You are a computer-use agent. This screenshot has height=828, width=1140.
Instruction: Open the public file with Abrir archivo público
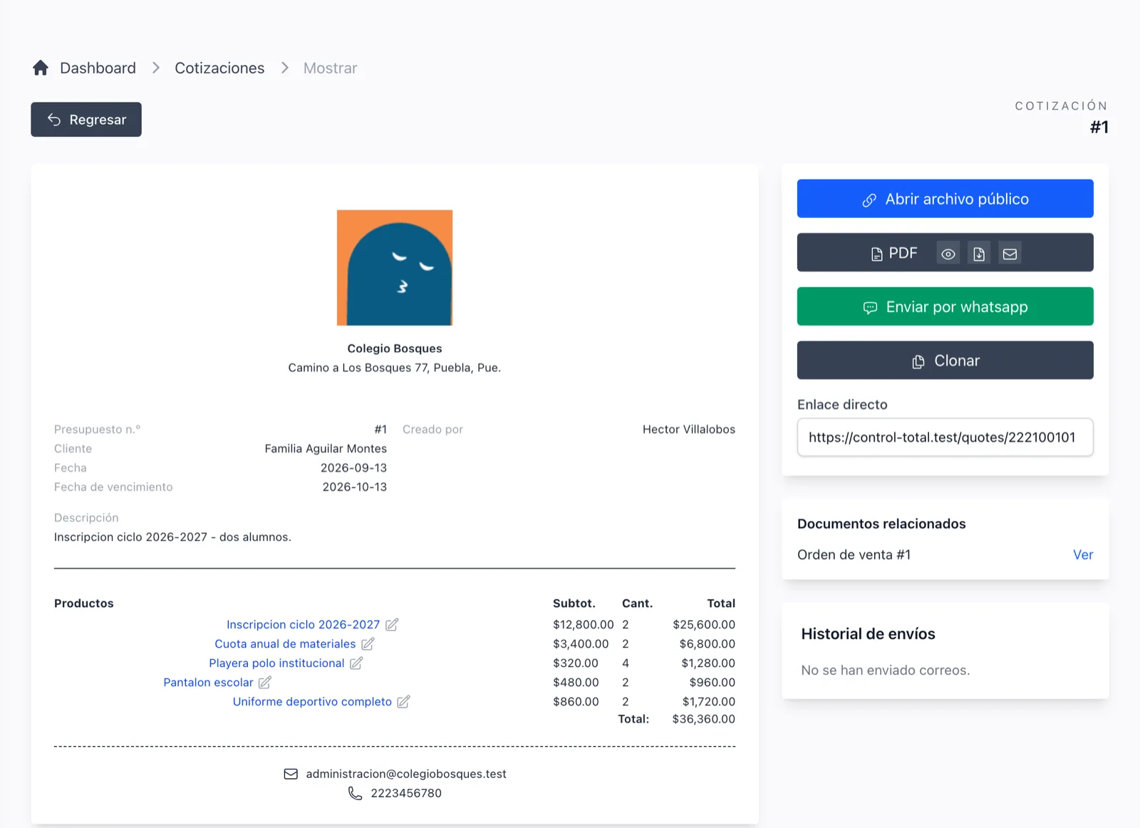[x=945, y=199]
